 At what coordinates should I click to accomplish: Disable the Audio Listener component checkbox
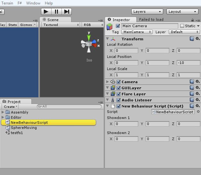point(118,100)
